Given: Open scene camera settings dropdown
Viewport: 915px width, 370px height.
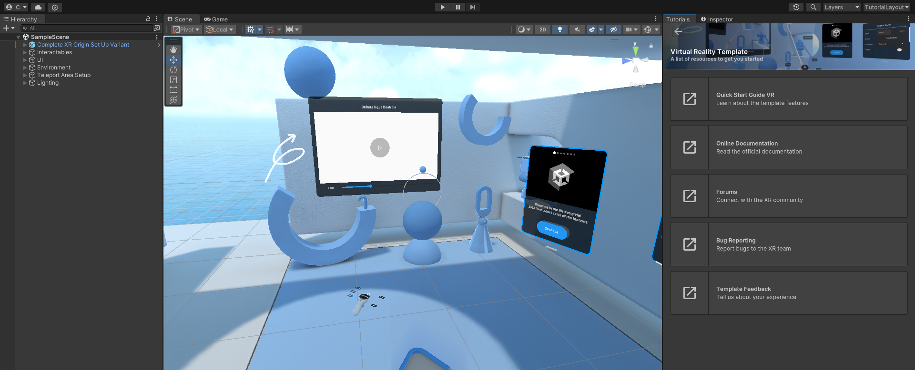Looking at the screenshot, I should tap(631, 29).
